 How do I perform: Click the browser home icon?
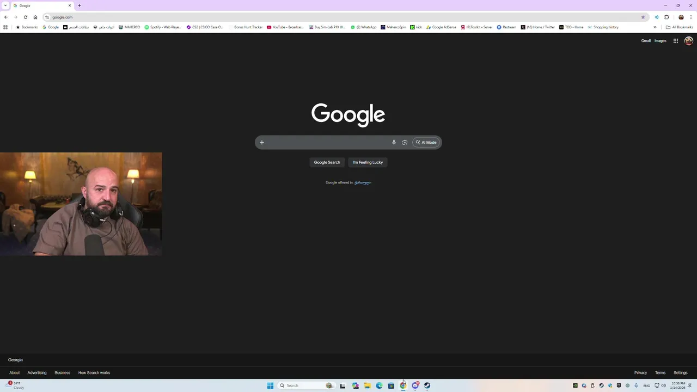[x=35, y=17]
